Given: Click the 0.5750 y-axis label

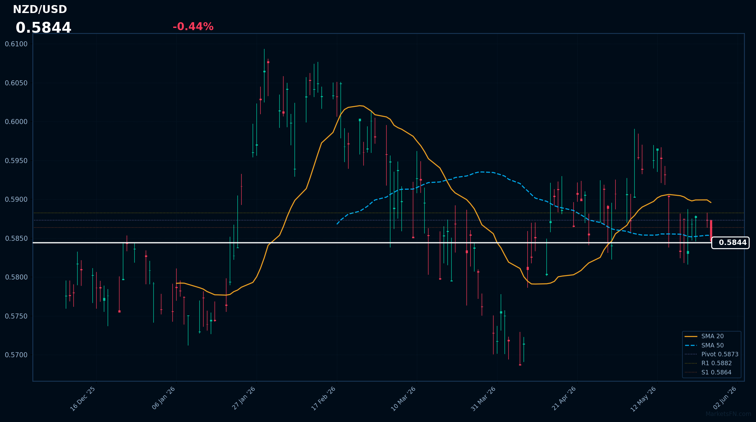Looking at the screenshot, I should (x=16, y=316).
